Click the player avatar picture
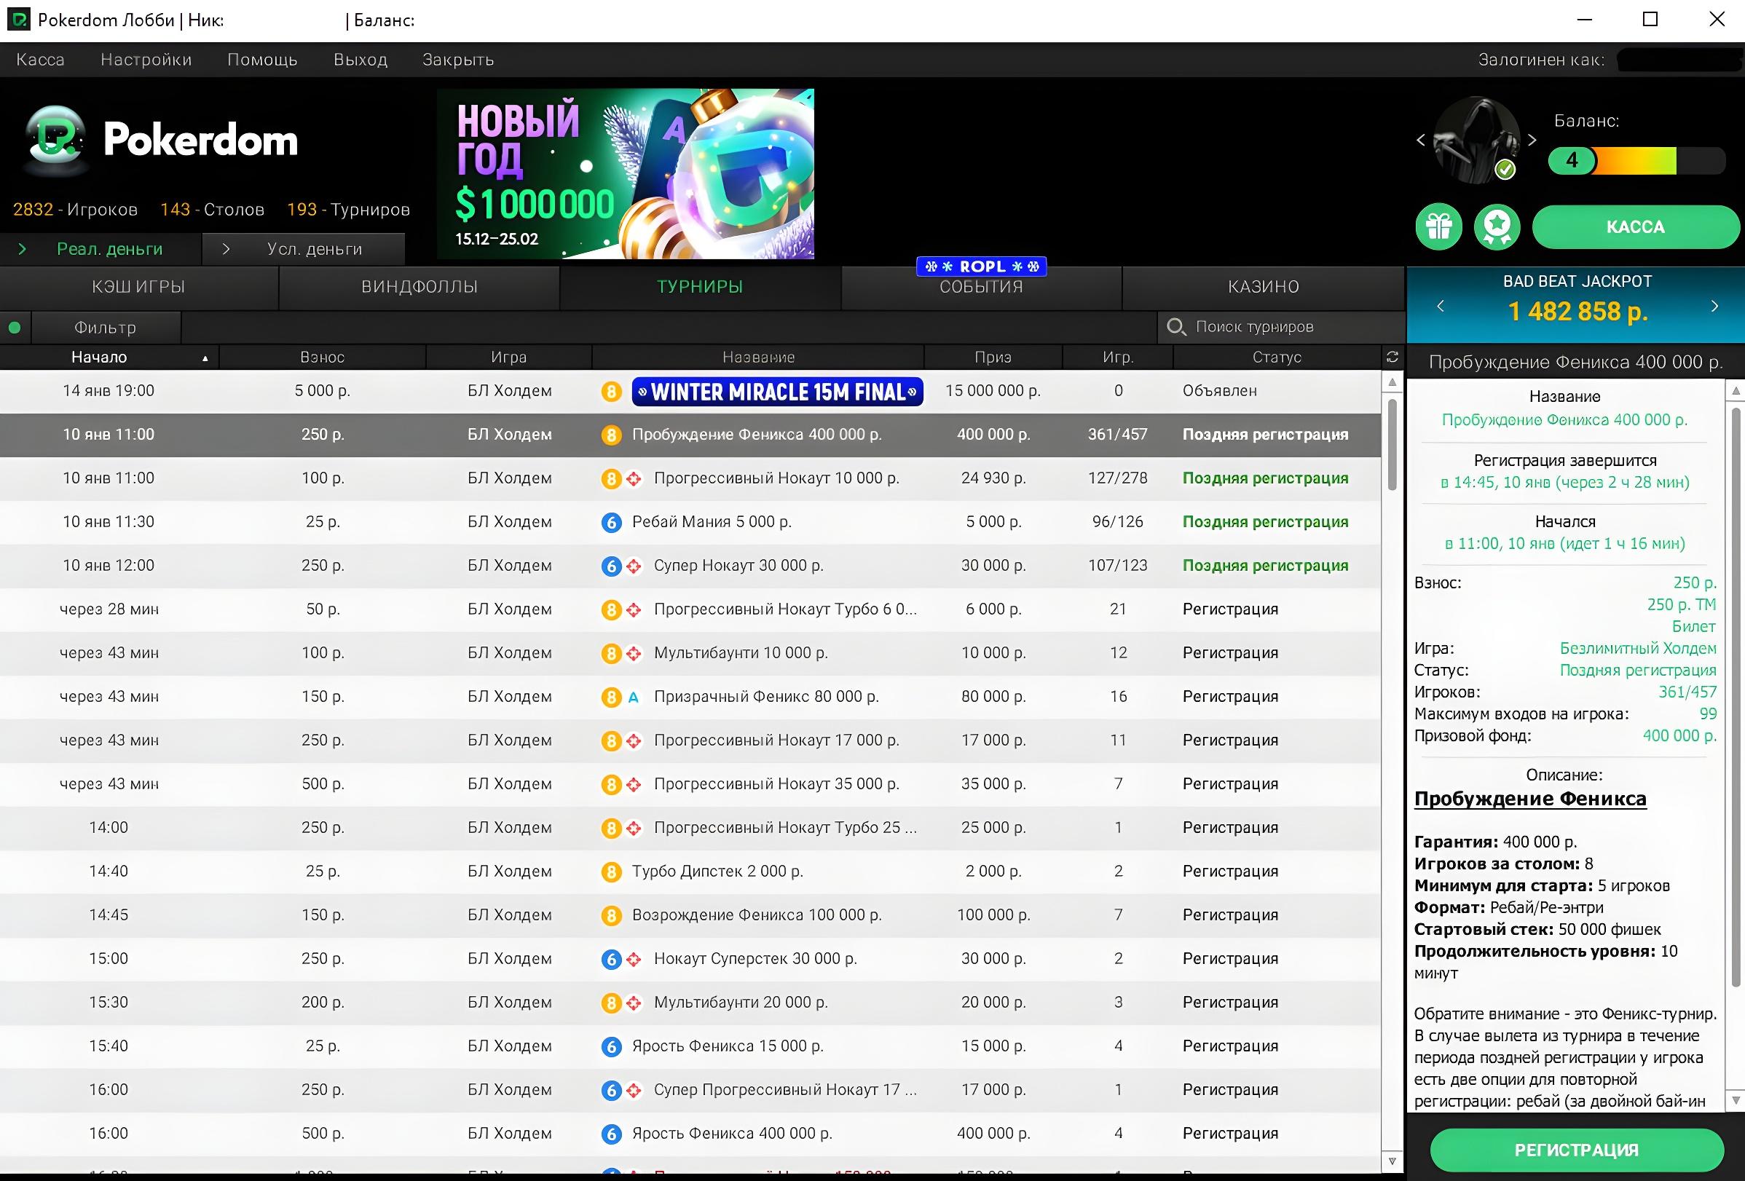This screenshot has height=1181, width=1745. [1476, 140]
